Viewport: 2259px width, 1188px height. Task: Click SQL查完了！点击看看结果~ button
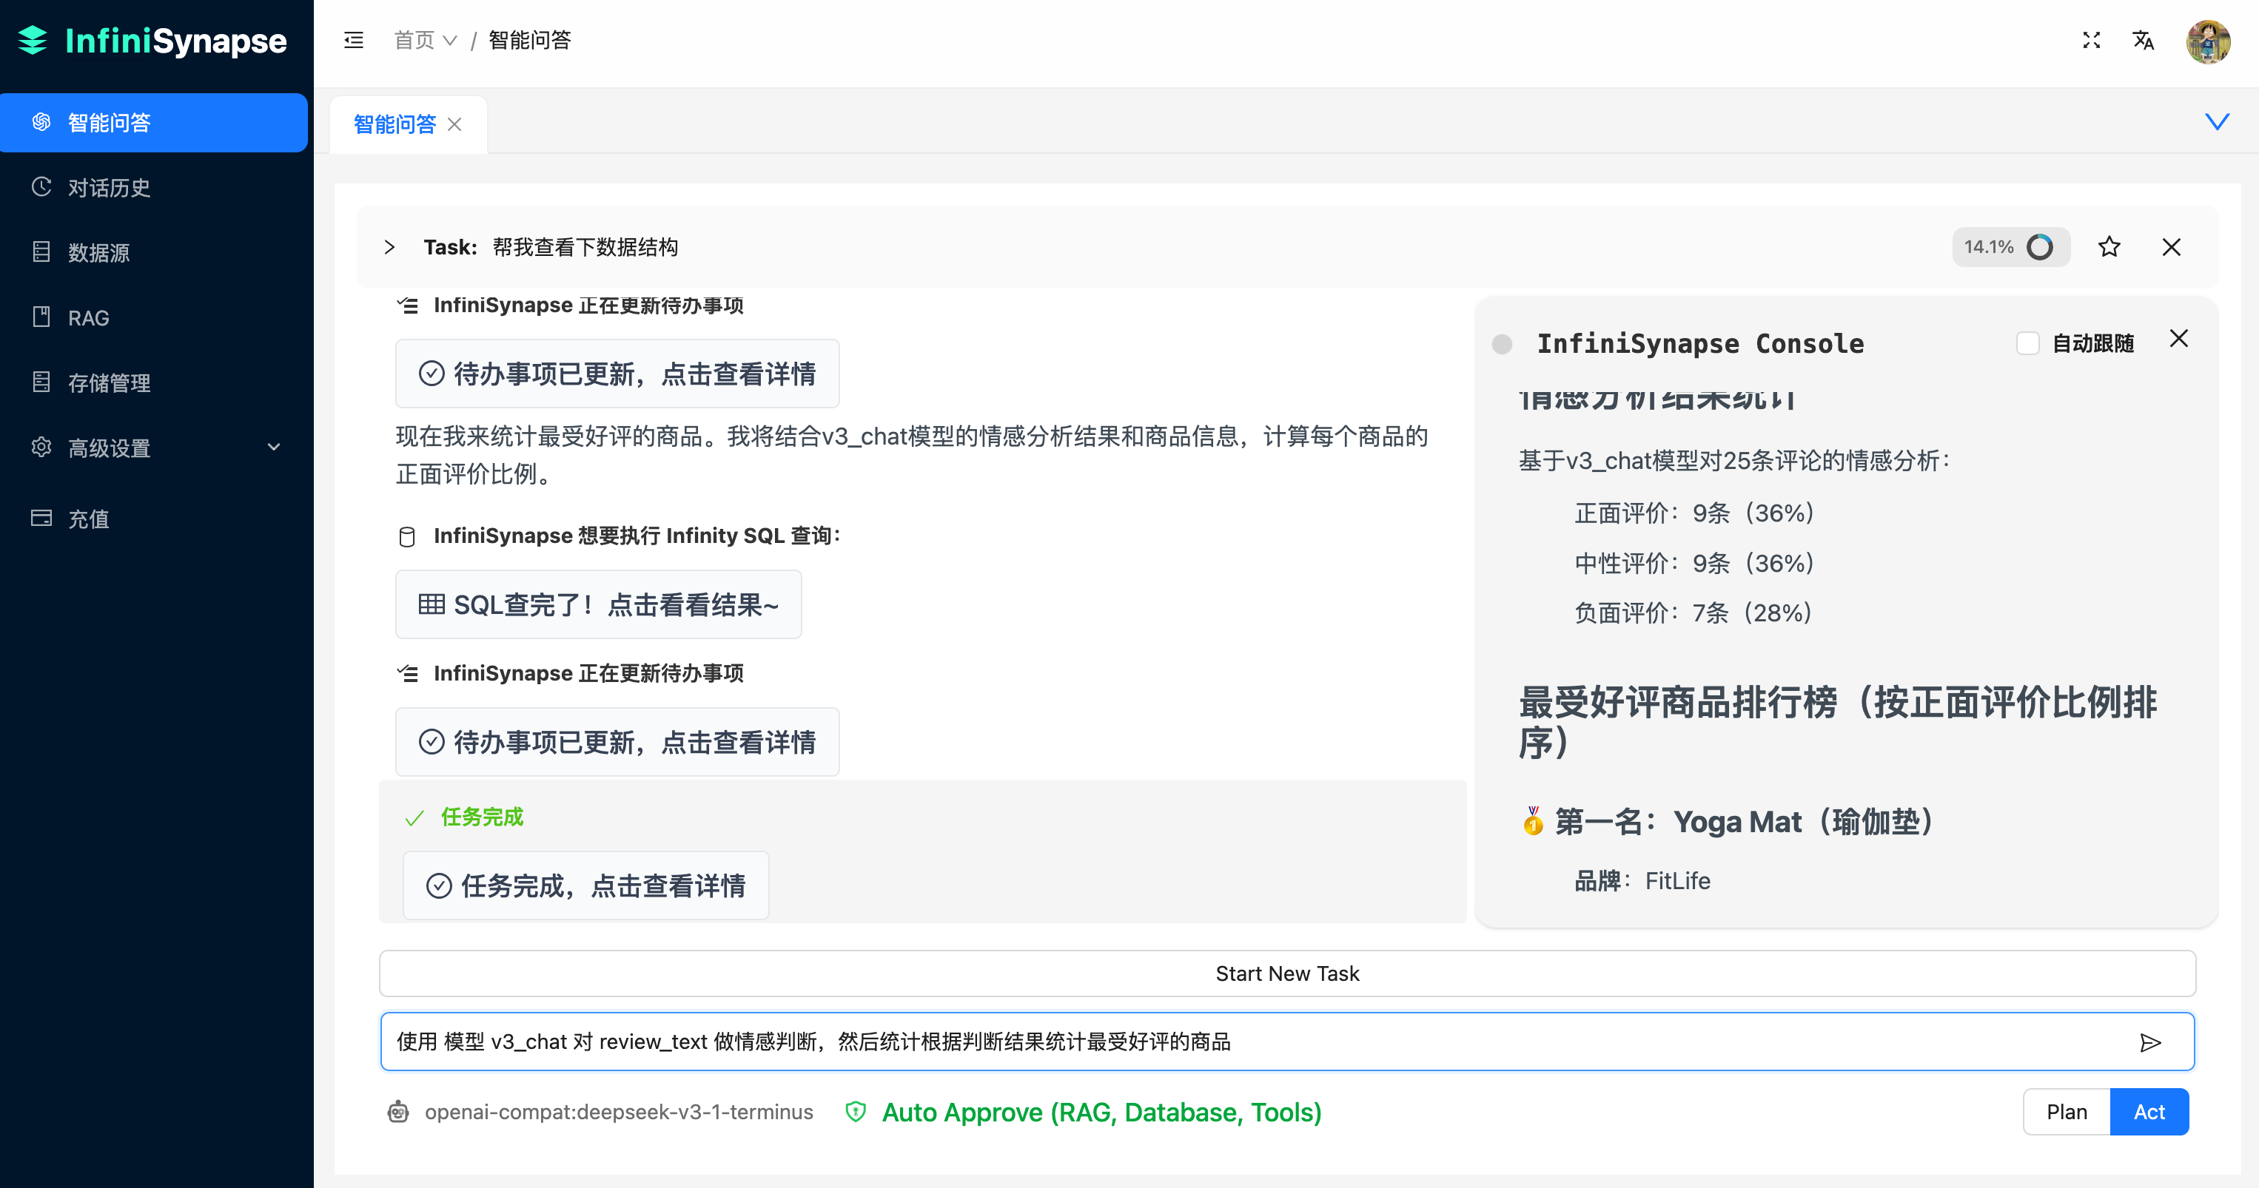point(599,604)
